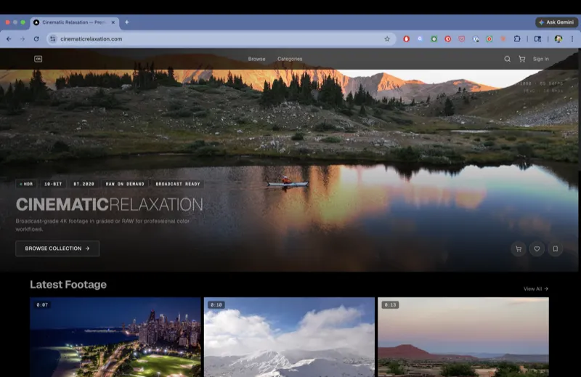Click the CR site logo in the header
Screen dimensions: 581x377
[x=38, y=59]
